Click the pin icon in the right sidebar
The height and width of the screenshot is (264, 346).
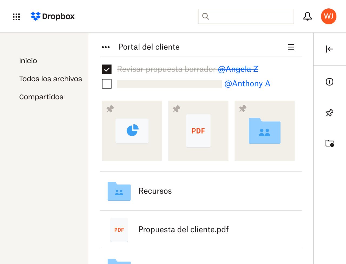coord(329,113)
